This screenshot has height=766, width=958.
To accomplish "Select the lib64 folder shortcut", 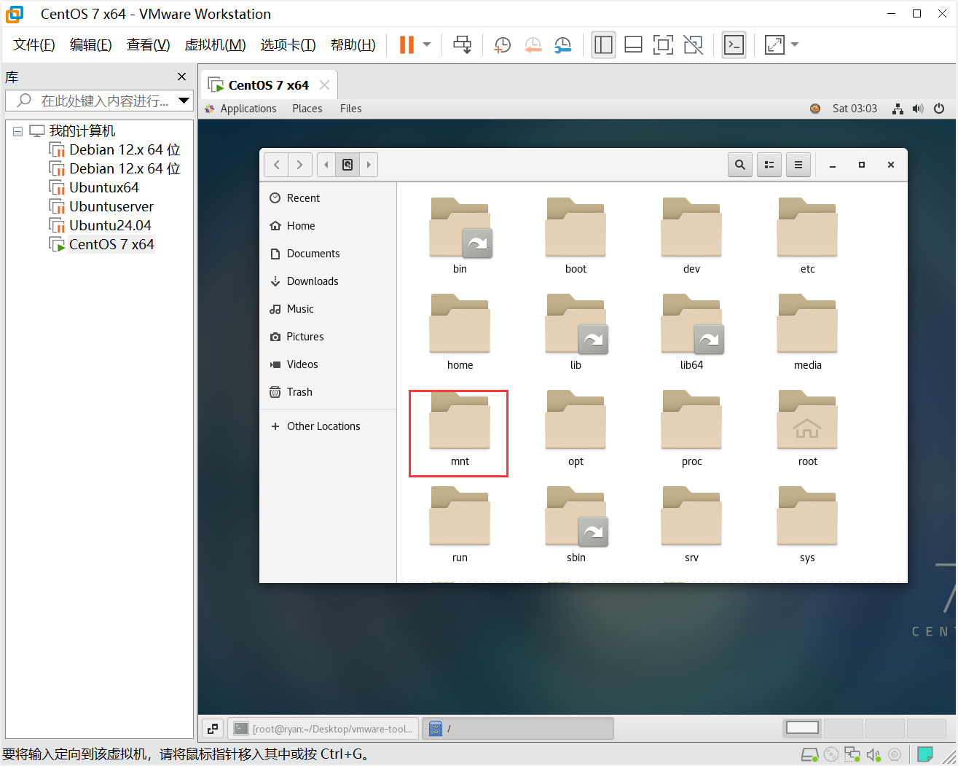I will click(692, 332).
